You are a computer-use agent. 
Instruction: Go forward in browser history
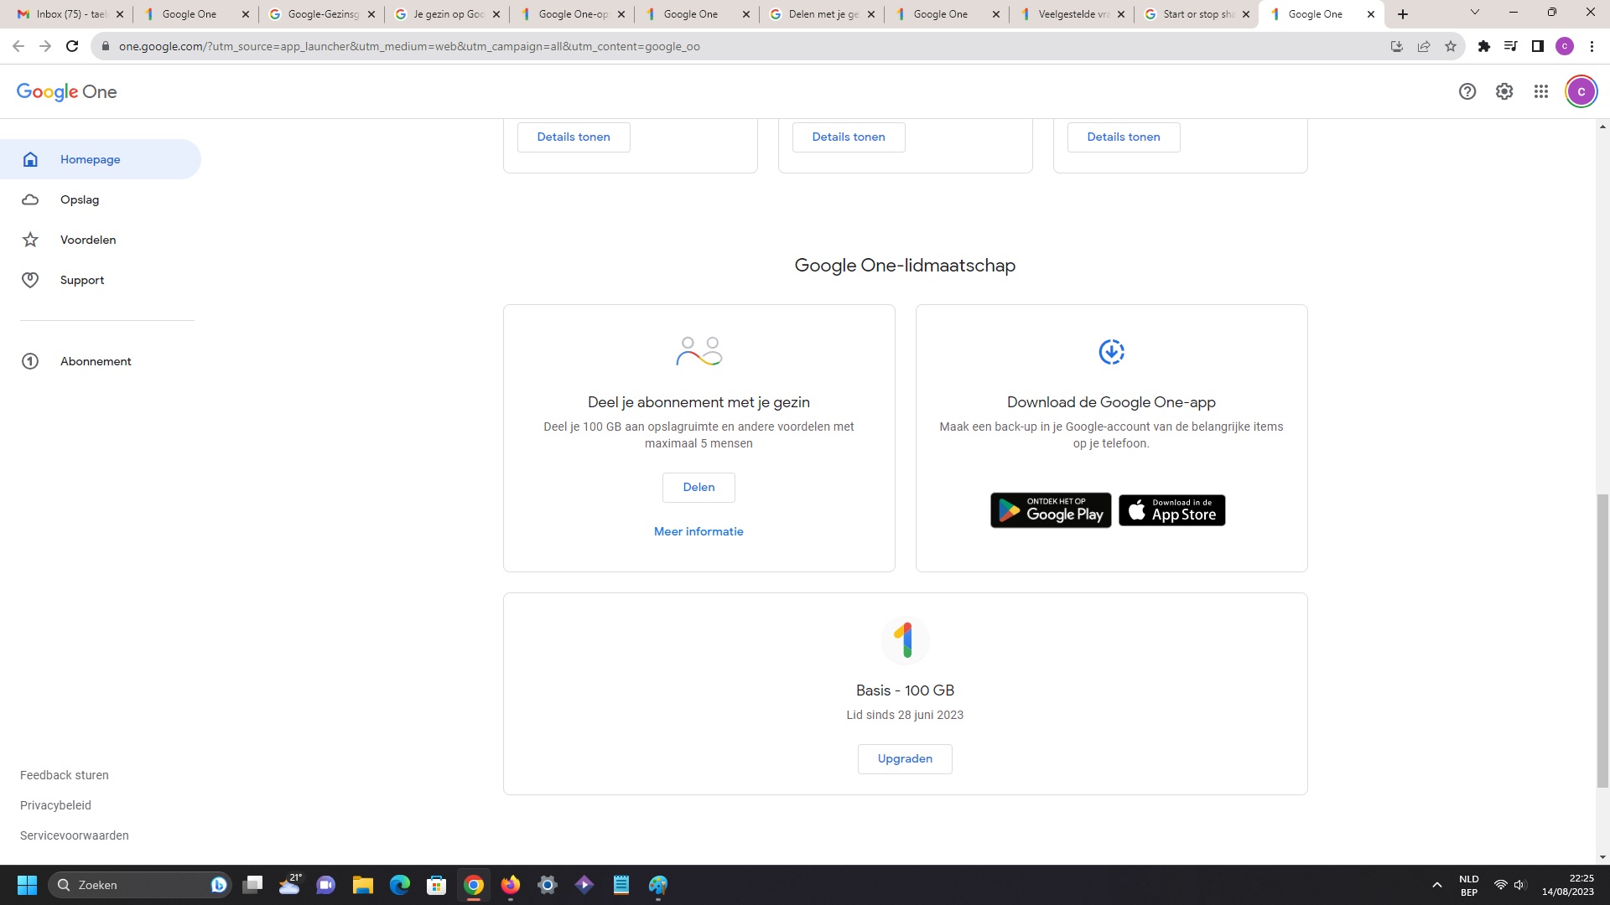pyautogui.click(x=45, y=46)
